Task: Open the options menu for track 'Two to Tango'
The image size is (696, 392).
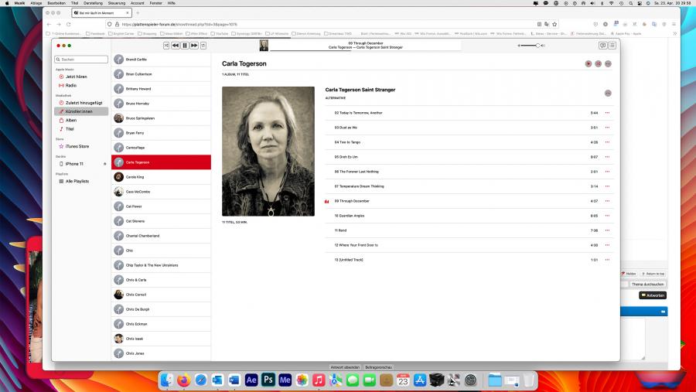Action: [x=607, y=142]
